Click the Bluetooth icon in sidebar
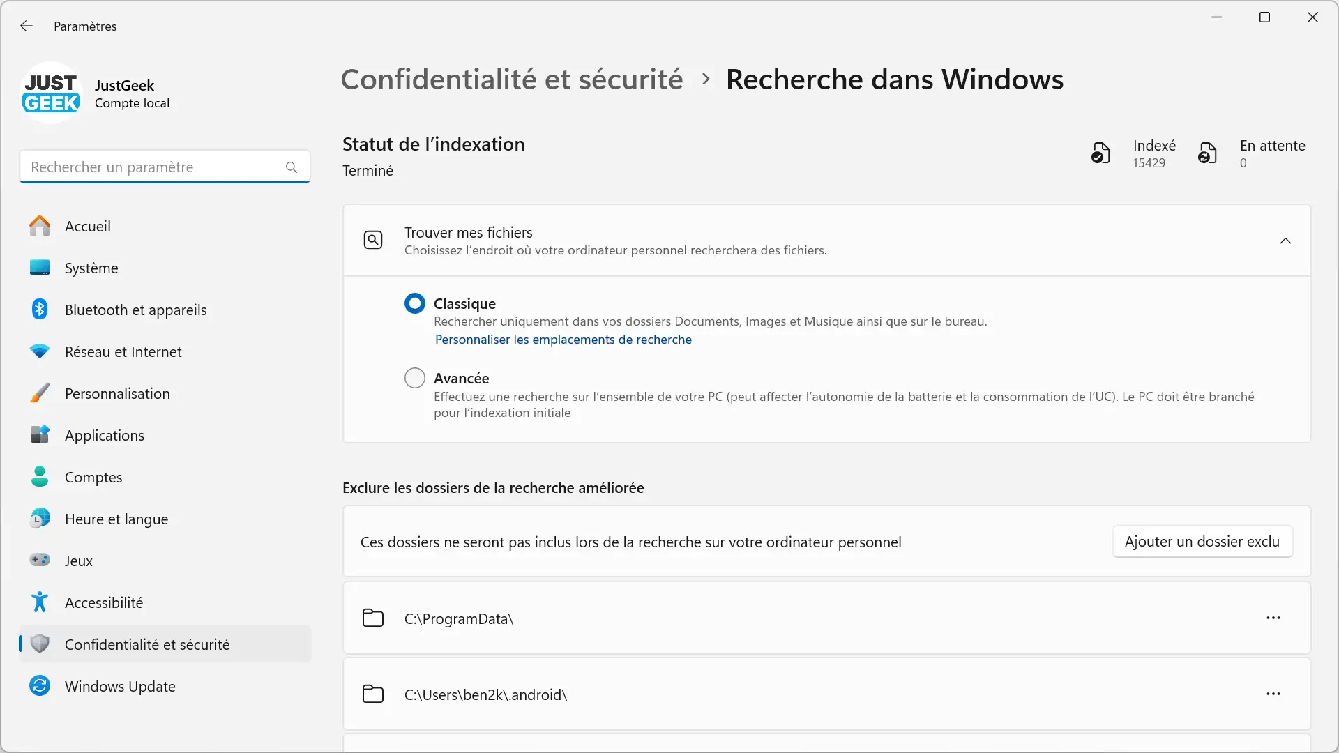The height and width of the screenshot is (753, 1339). [x=40, y=310]
